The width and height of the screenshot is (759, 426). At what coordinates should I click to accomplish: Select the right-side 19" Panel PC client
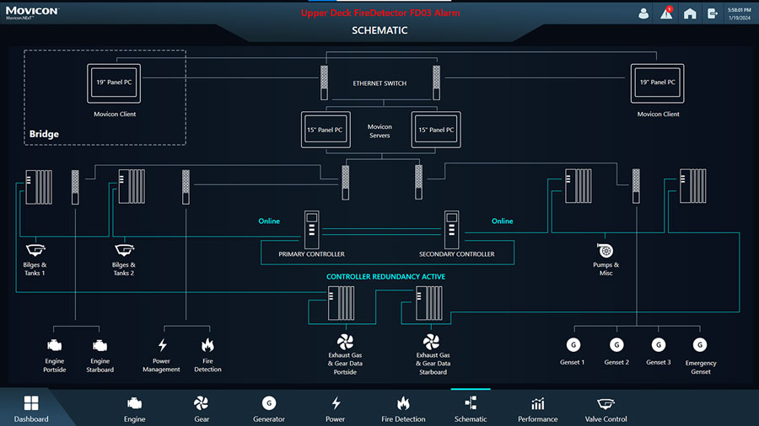coord(657,83)
